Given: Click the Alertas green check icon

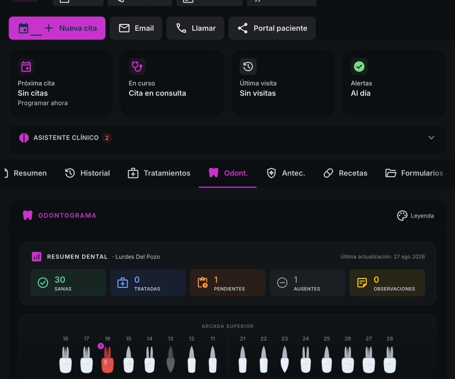Looking at the screenshot, I should [x=359, y=67].
